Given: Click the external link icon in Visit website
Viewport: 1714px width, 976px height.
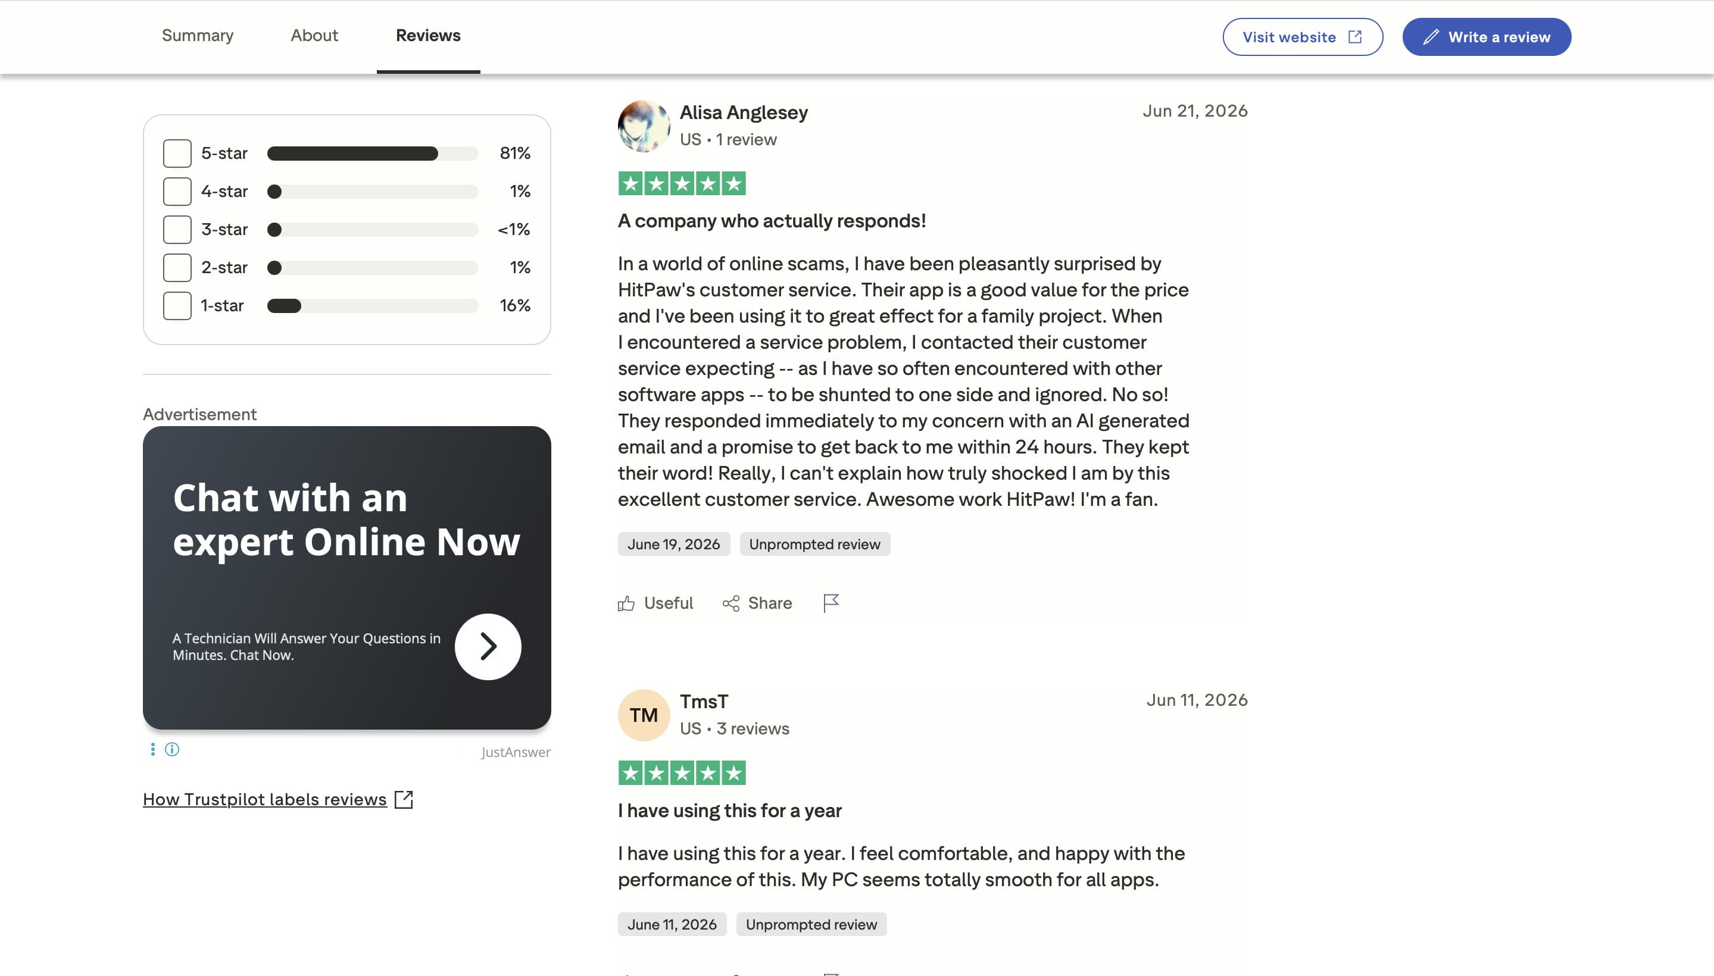Looking at the screenshot, I should point(1355,37).
